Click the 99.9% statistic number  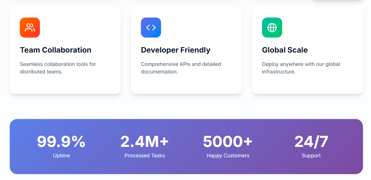pos(61,141)
